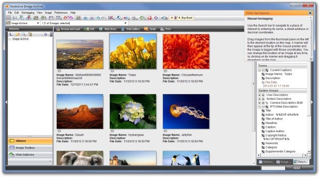Open the Edit menu in the menu bar
Image resolution: width=320 pixels, height=177 pixels.
[16, 13]
